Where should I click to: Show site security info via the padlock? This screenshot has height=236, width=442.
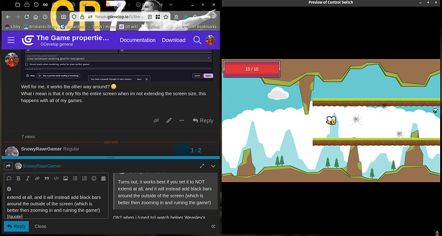pos(82,17)
